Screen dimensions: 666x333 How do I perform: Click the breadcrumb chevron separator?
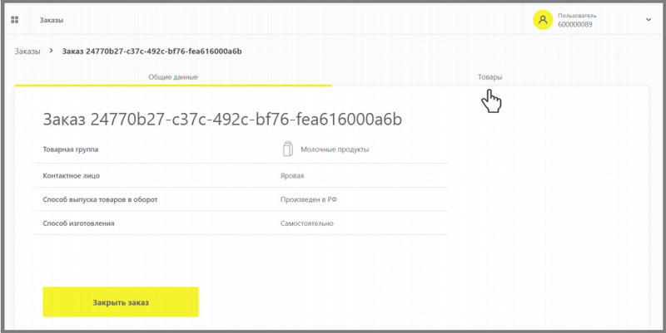(52, 51)
